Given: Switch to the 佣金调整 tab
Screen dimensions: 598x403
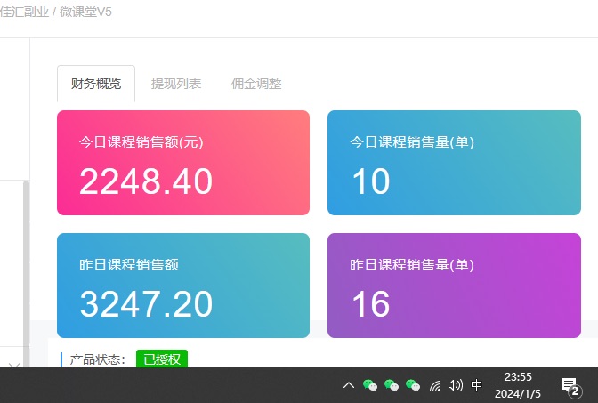Looking at the screenshot, I should 256,85.
